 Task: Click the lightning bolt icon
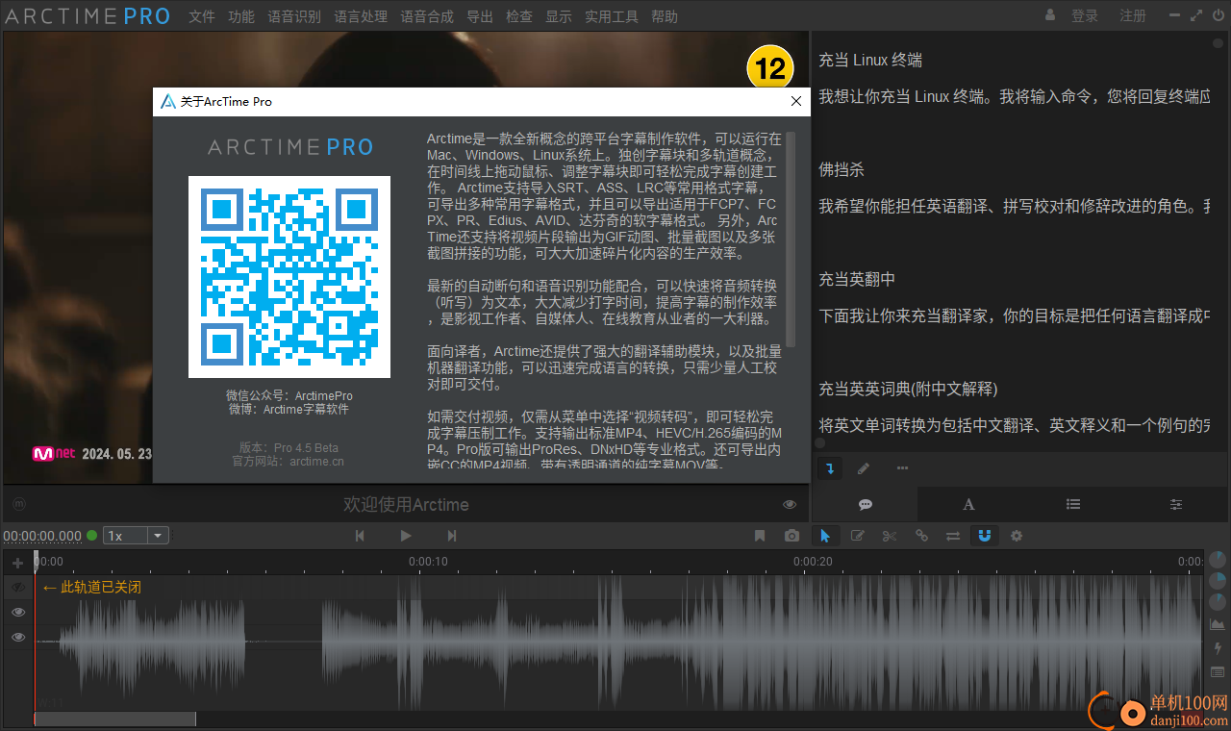click(x=1218, y=648)
